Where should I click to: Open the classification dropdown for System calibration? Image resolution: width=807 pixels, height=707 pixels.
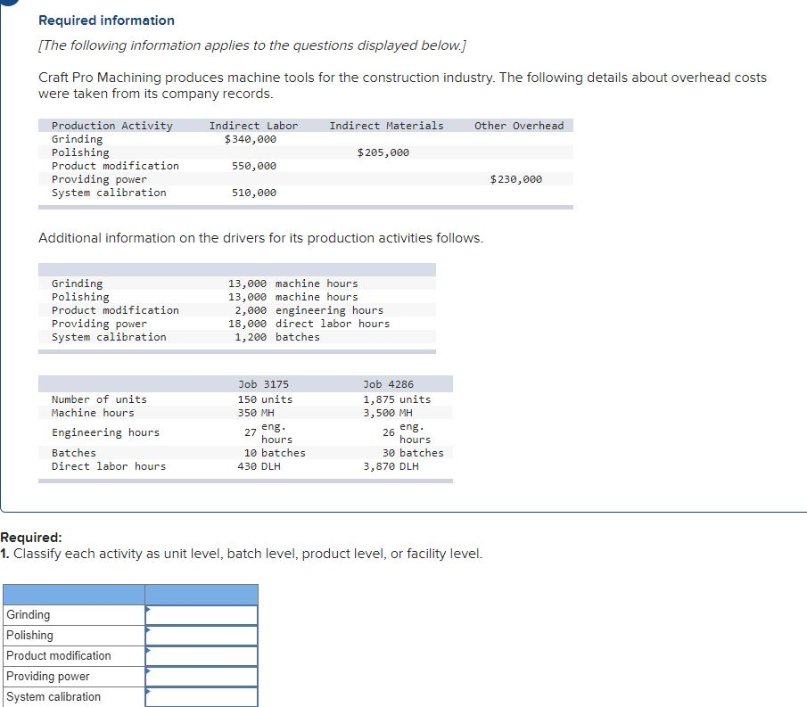[x=201, y=696]
